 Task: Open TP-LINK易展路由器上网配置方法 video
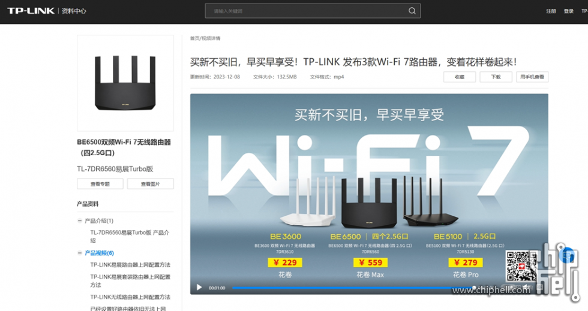pyautogui.click(x=130, y=264)
